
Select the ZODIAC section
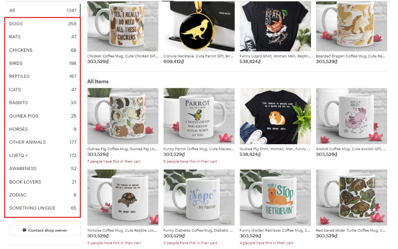tap(43, 195)
